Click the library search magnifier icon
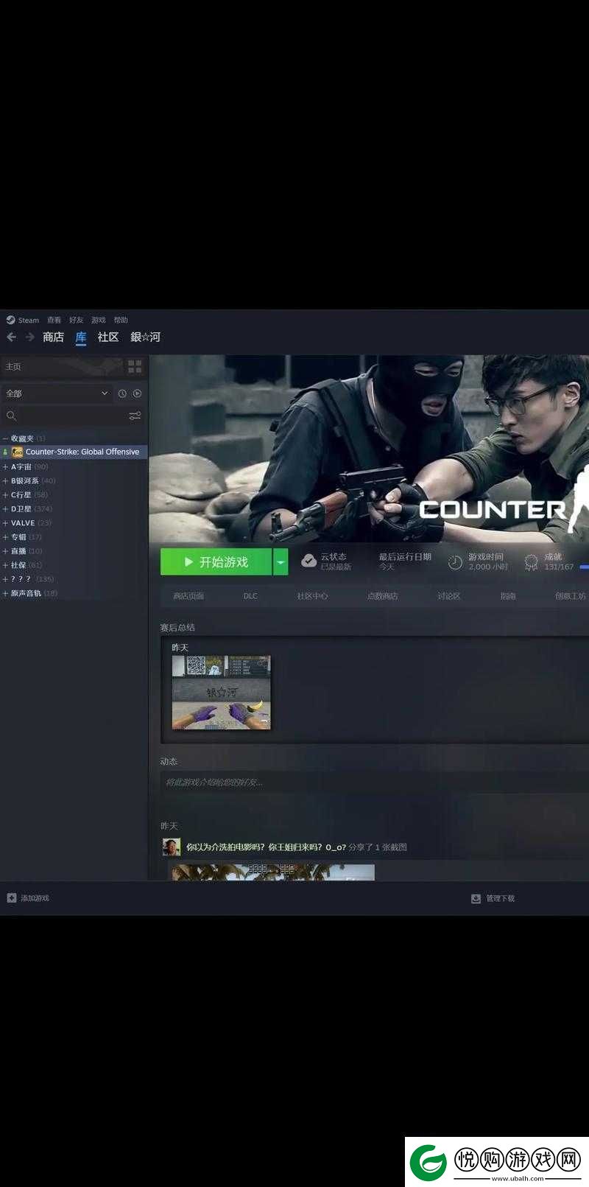This screenshot has width=589, height=1187. pos(11,416)
